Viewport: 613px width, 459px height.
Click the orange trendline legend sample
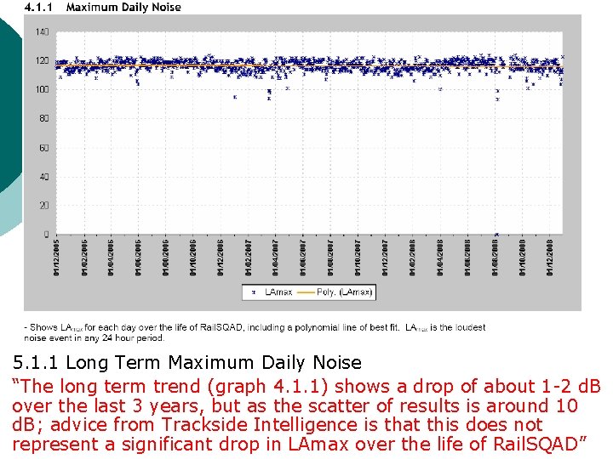coord(306,292)
